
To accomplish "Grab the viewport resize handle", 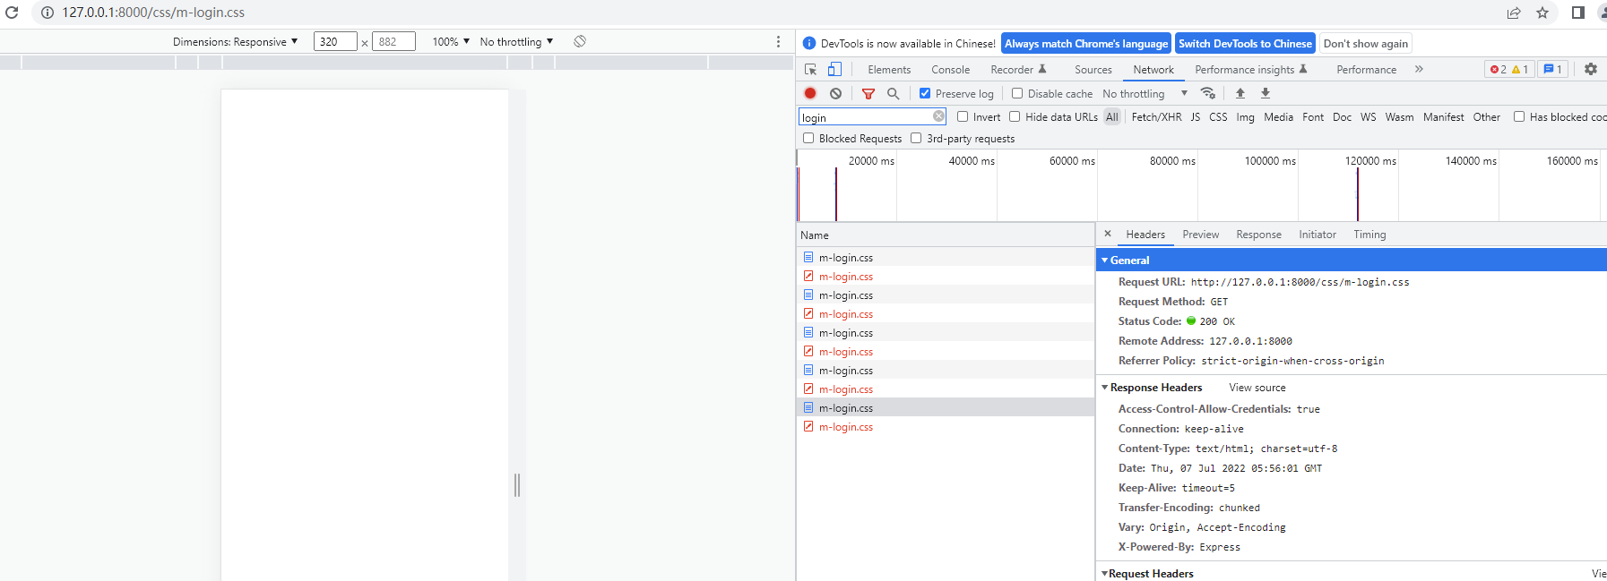I will click(x=517, y=484).
